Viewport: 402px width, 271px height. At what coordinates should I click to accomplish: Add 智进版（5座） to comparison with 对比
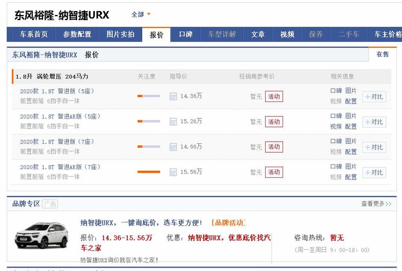point(374,97)
